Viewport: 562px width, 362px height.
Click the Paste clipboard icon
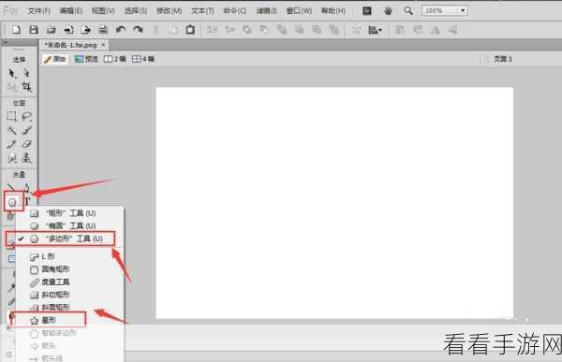pyautogui.click(x=190, y=30)
